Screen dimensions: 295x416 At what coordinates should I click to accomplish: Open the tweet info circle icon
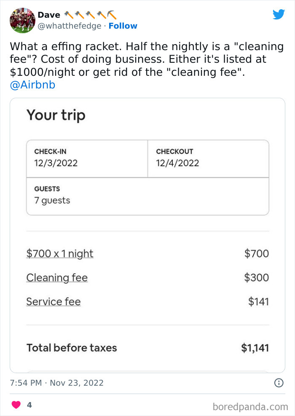pos(279,383)
